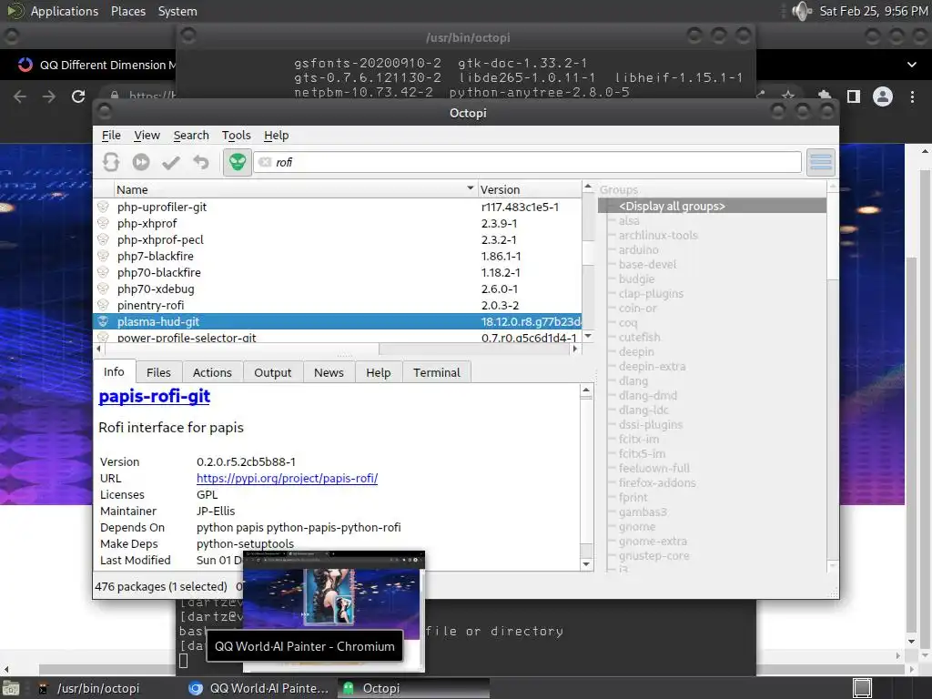This screenshot has width=932, height=699.
Task: Toggle the green alien AUR tool button
Action: click(238, 162)
